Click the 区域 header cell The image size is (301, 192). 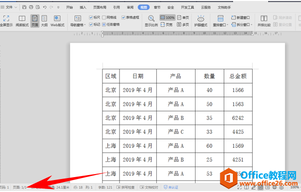pyautogui.click(x=111, y=76)
